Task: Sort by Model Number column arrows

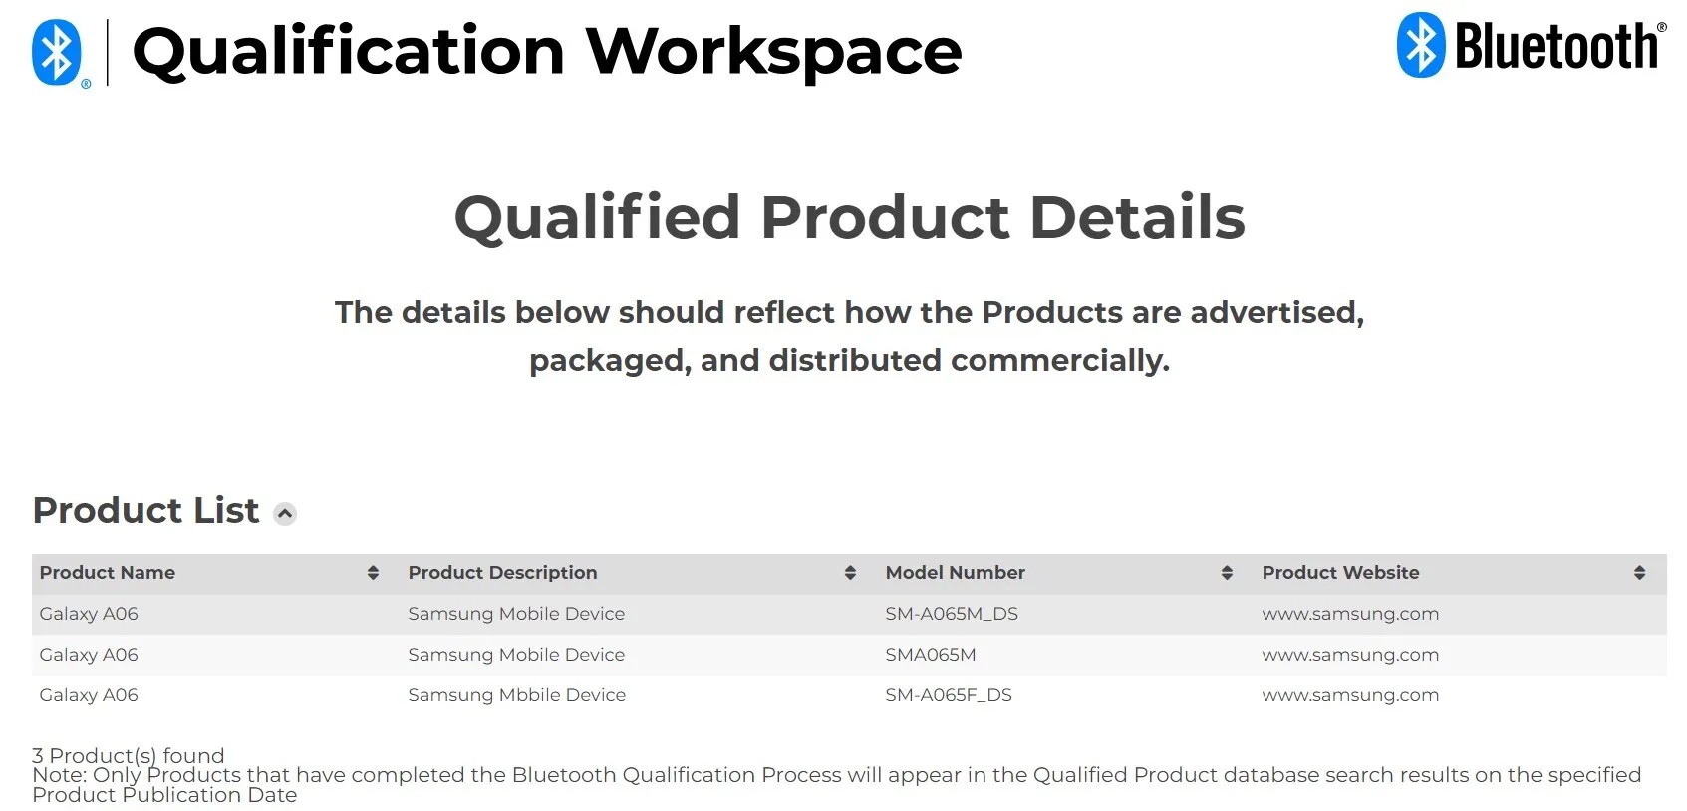Action: click(x=1227, y=573)
